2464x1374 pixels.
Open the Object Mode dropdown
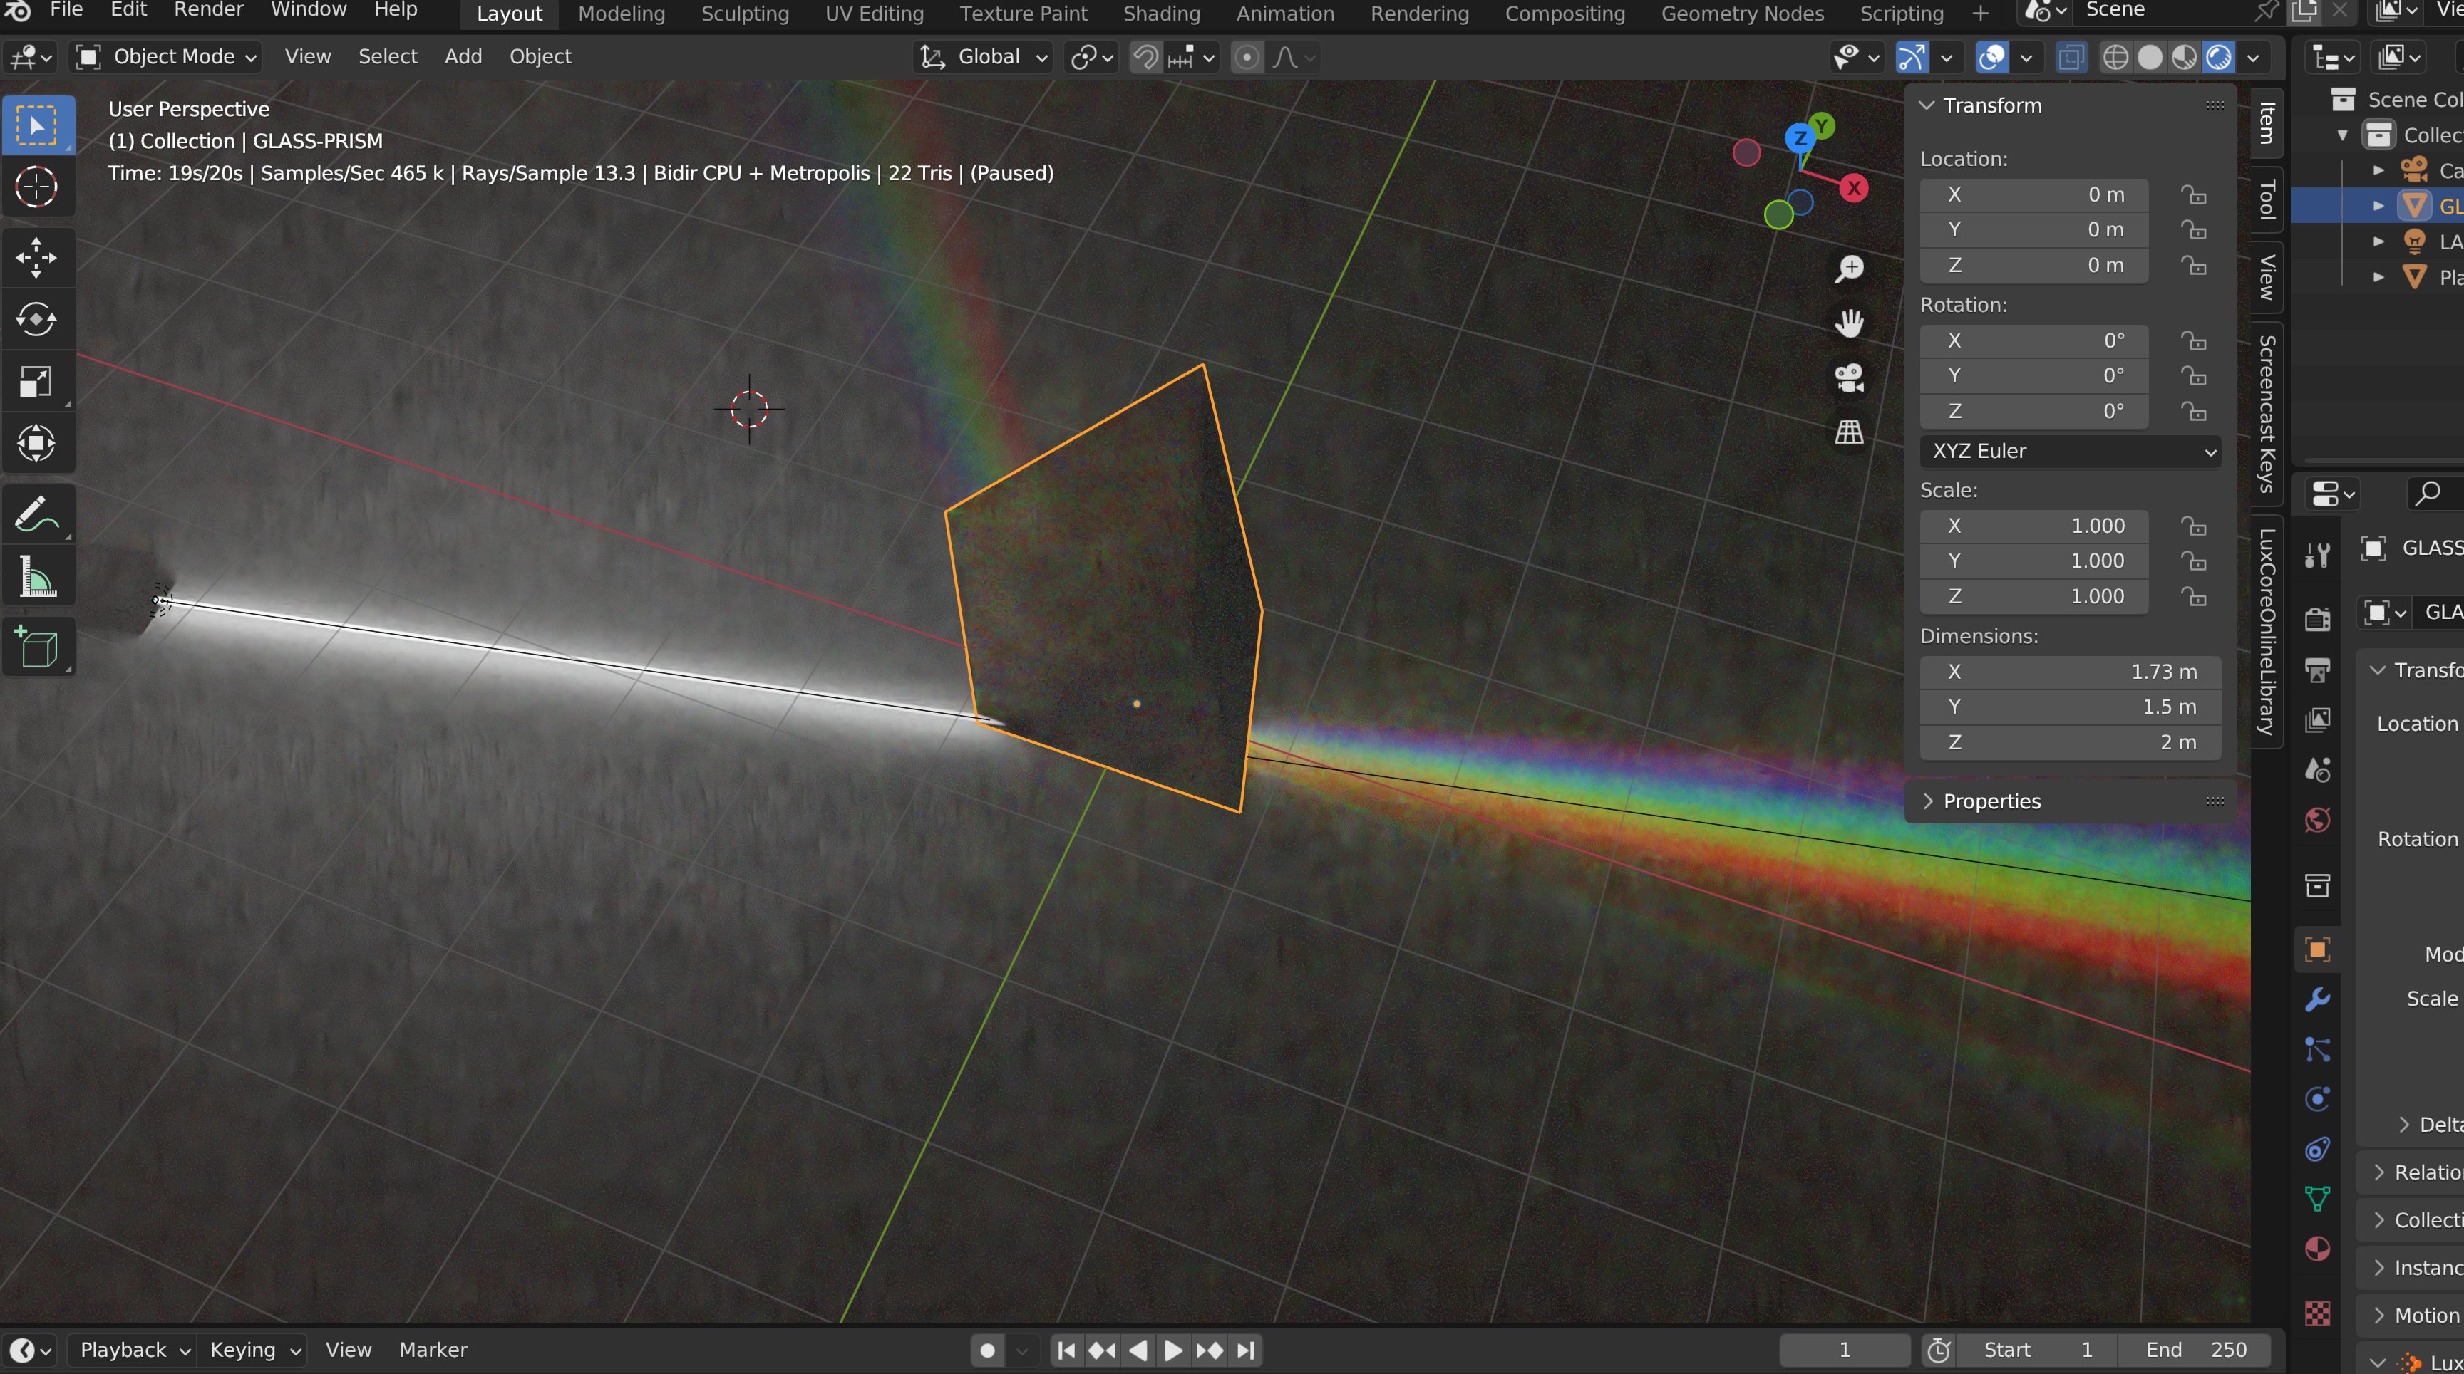[168, 56]
